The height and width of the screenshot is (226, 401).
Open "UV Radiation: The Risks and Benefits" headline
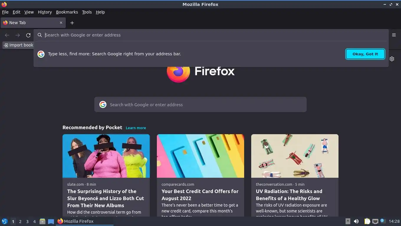tap(289, 195)
